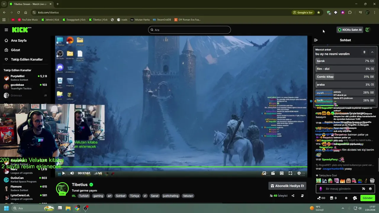Open chat translation icon
Image resolution: width=379 pixels, height=213 pixels.
click(x=364, y=189)
